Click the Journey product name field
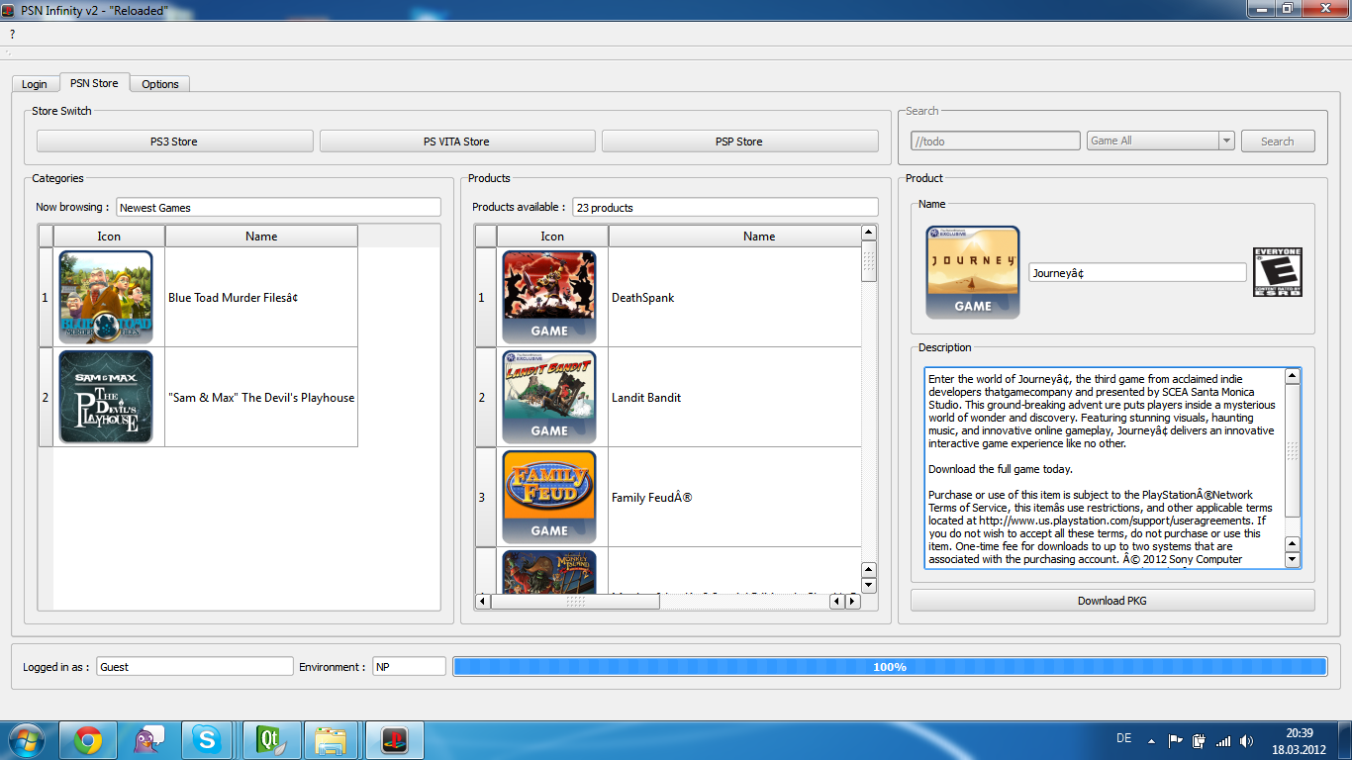The width and height of the screenshot is (1352, 760). [1137, 272]
